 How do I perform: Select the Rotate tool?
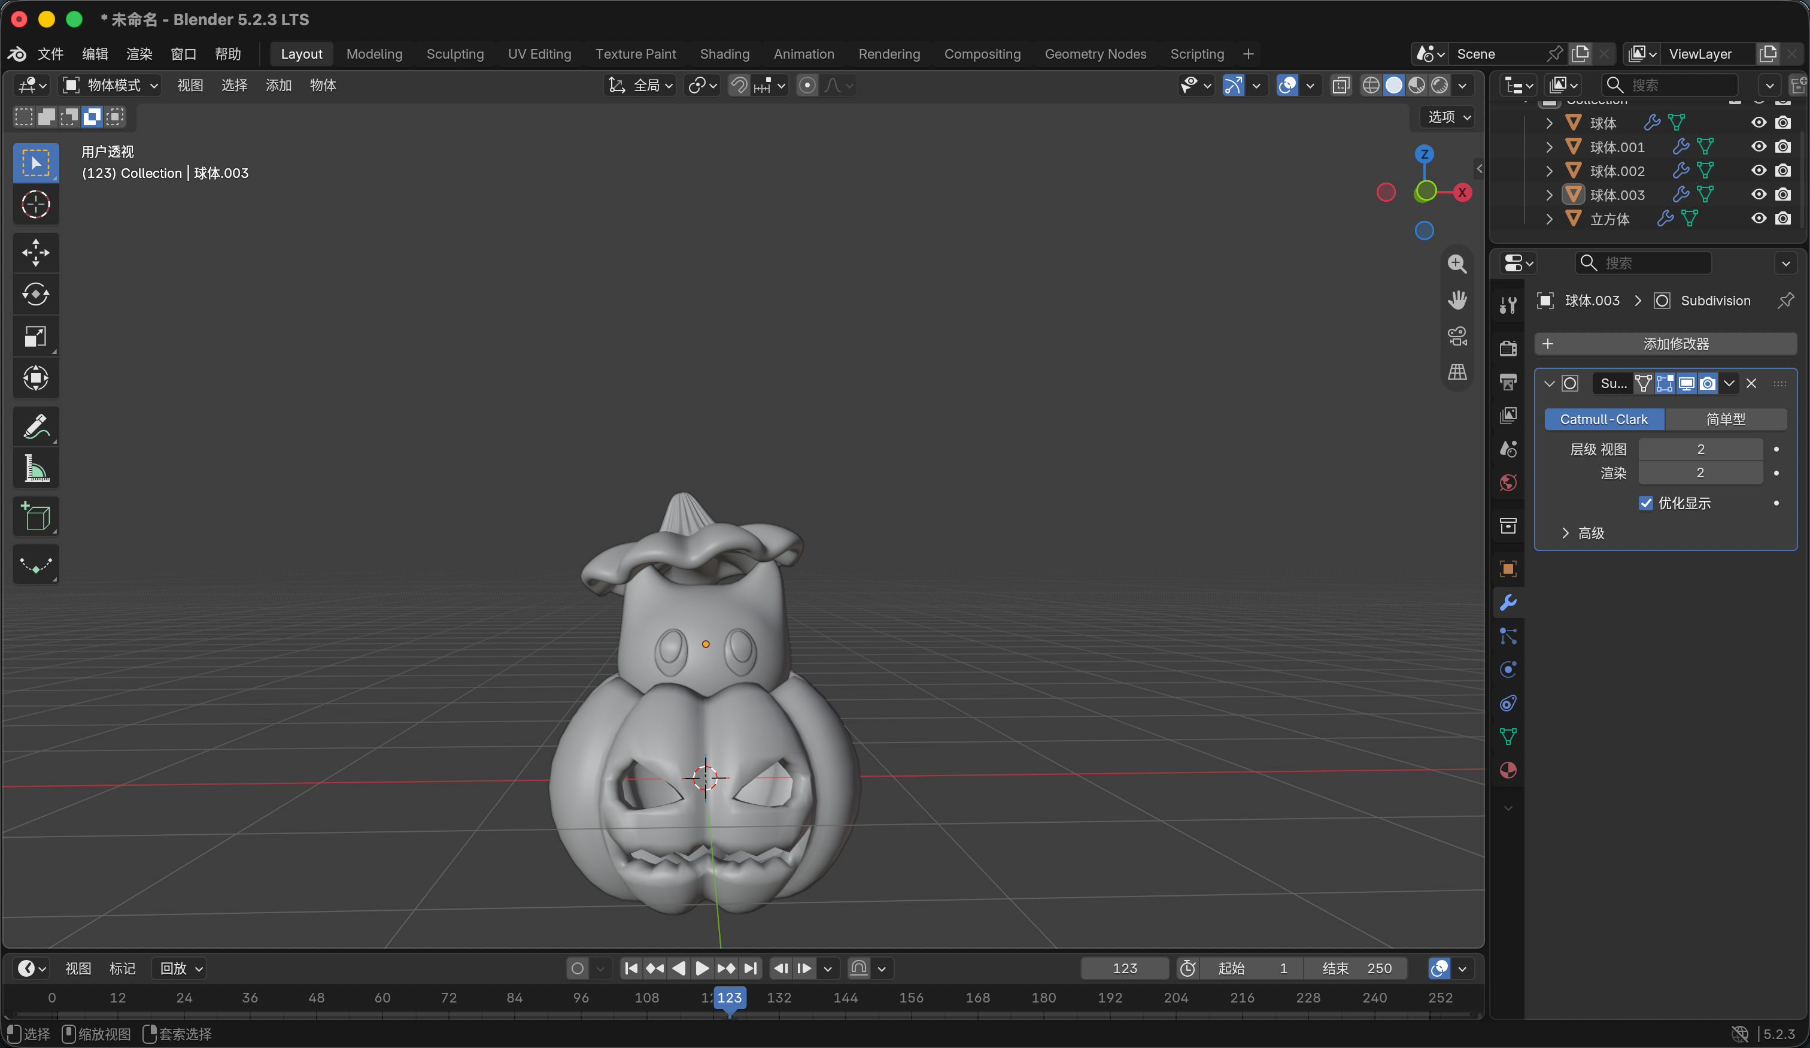click(x=35, y=295)
